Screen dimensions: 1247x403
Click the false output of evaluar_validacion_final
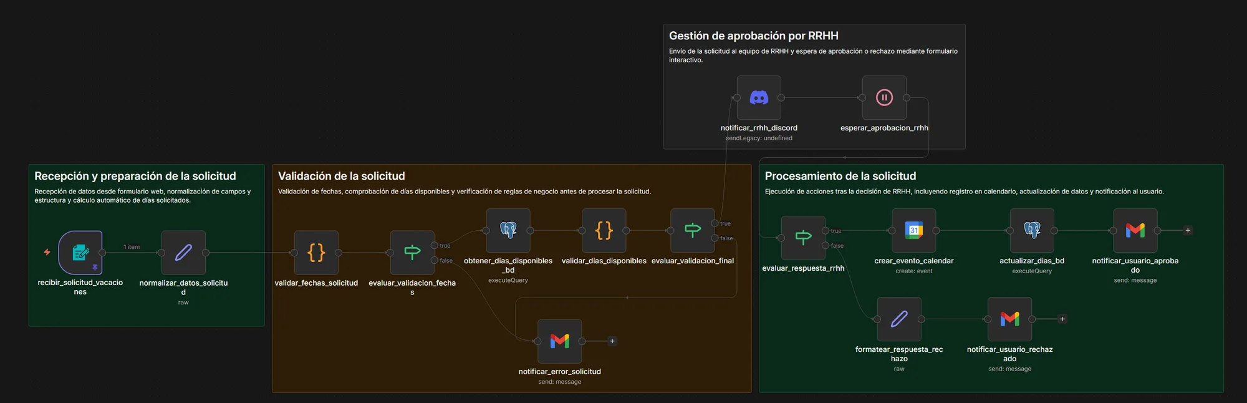[715, 238]
